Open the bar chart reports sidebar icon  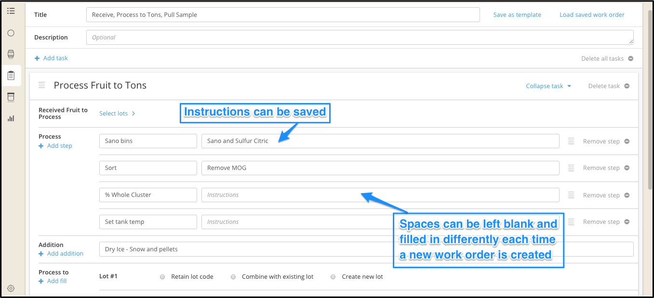(x=11, y=118)
